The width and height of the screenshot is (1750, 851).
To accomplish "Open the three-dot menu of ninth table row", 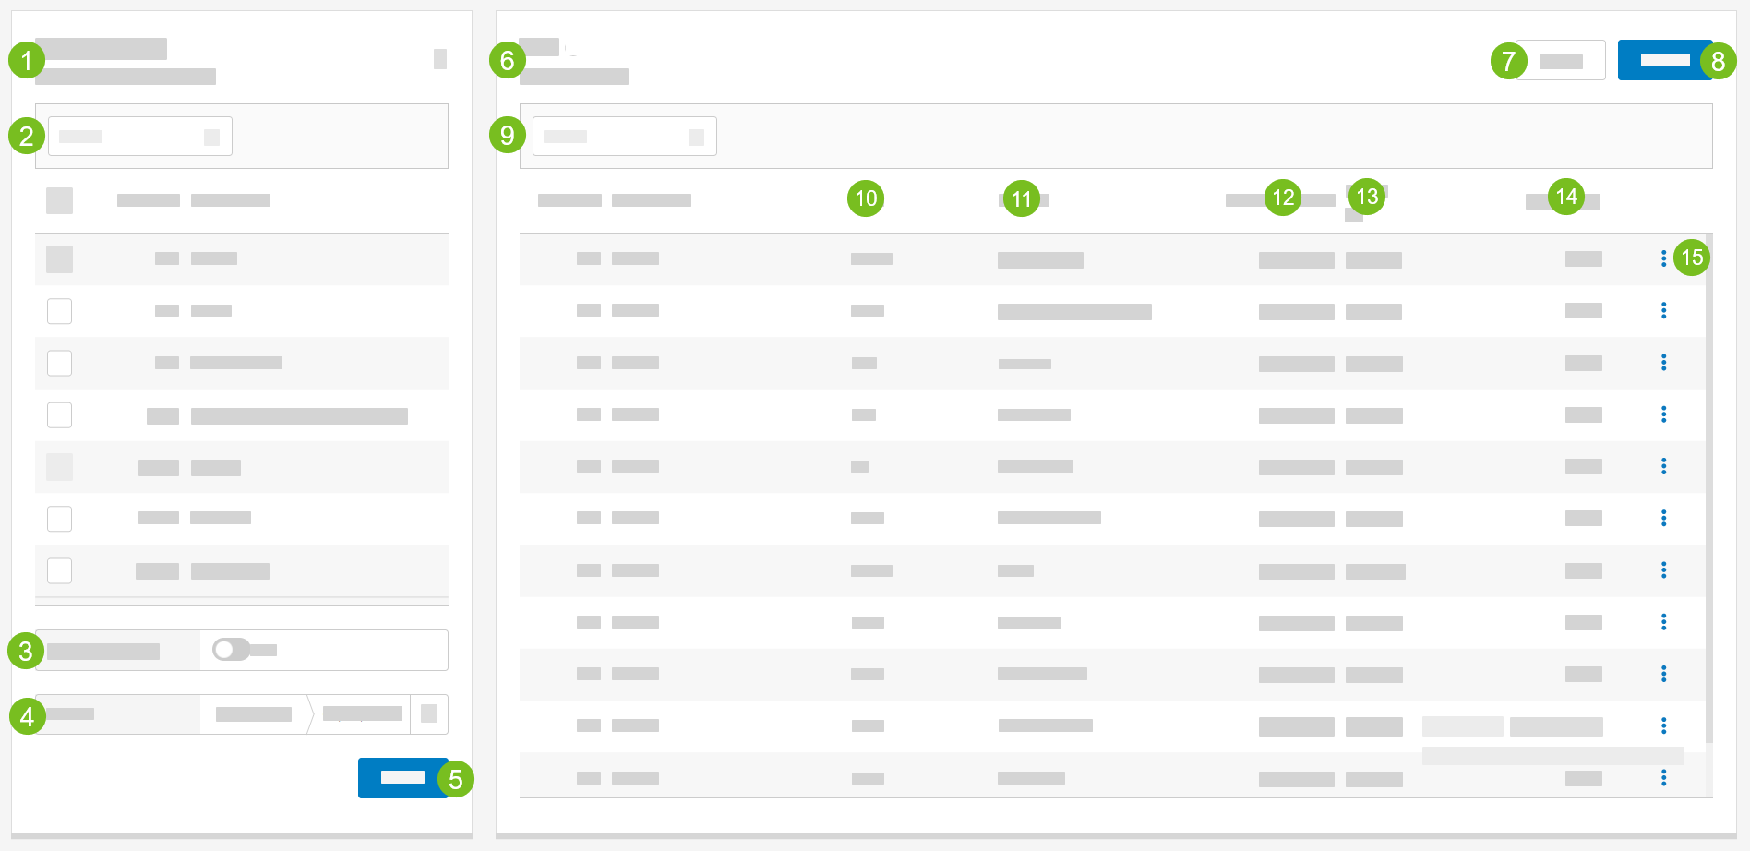I will (x=1664, y=674).
